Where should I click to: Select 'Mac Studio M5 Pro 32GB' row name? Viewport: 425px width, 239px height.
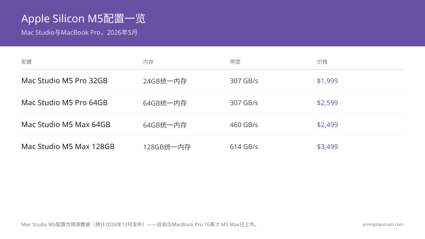point(64,81)
